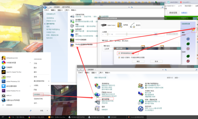Open the System and Security shield icon in Control Panel

coord(97,86)
